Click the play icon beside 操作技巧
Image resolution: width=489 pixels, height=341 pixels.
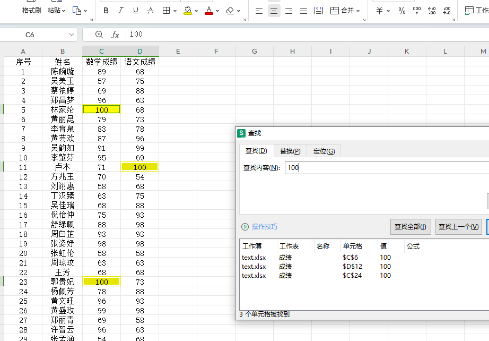pos(245,227)
